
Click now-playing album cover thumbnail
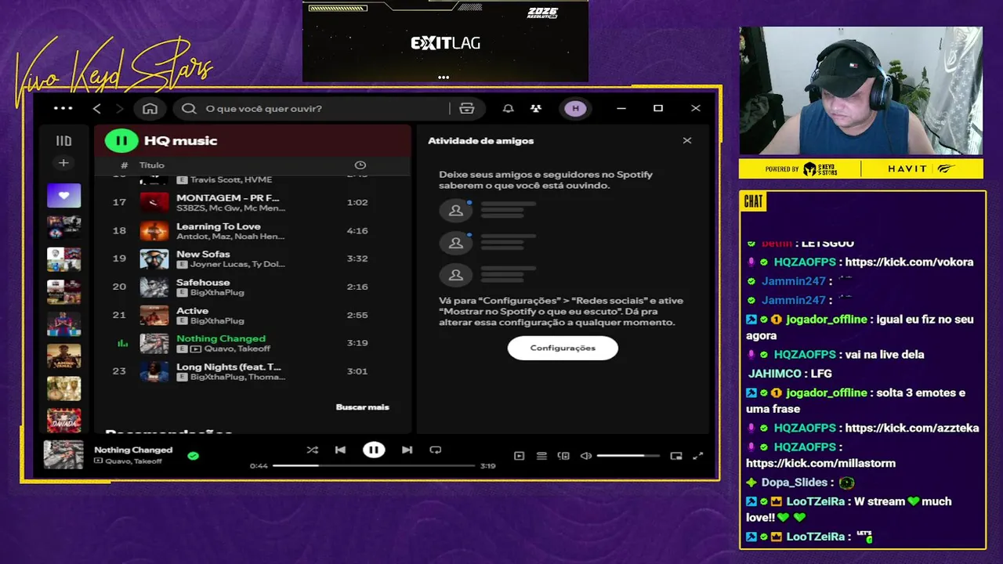coord(63,454)
